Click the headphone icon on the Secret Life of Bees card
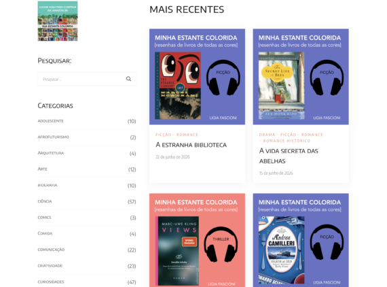This screenshot has height=287, width=387. coord(327,78)
